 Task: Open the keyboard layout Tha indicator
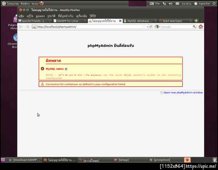click(x=155, y=4)
